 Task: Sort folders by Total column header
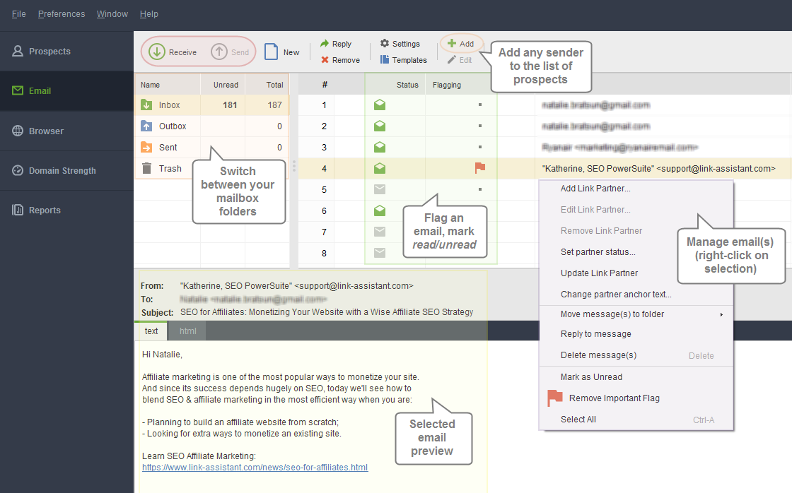267,85
